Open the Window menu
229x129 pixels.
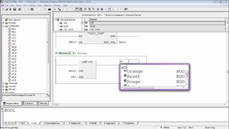[57, 5]
